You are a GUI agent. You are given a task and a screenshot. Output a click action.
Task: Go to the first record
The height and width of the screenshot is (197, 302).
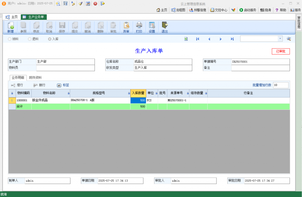[x=197, y=39]
